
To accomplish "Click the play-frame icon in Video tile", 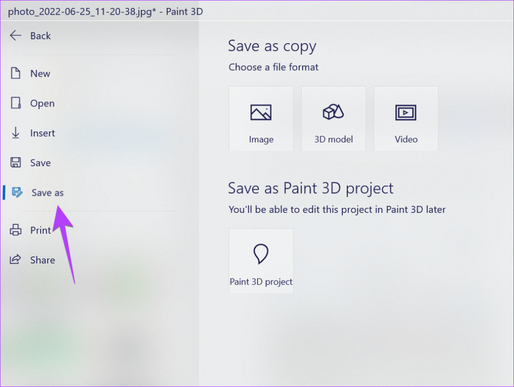I will point(406,112).
